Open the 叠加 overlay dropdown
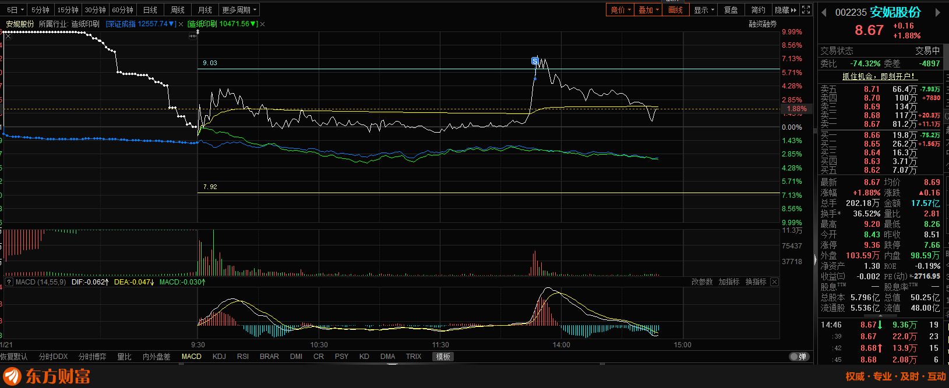 648,10
